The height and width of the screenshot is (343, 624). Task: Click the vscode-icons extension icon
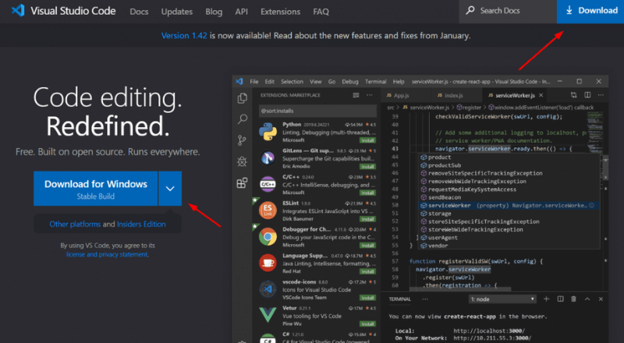pos(268,289)
